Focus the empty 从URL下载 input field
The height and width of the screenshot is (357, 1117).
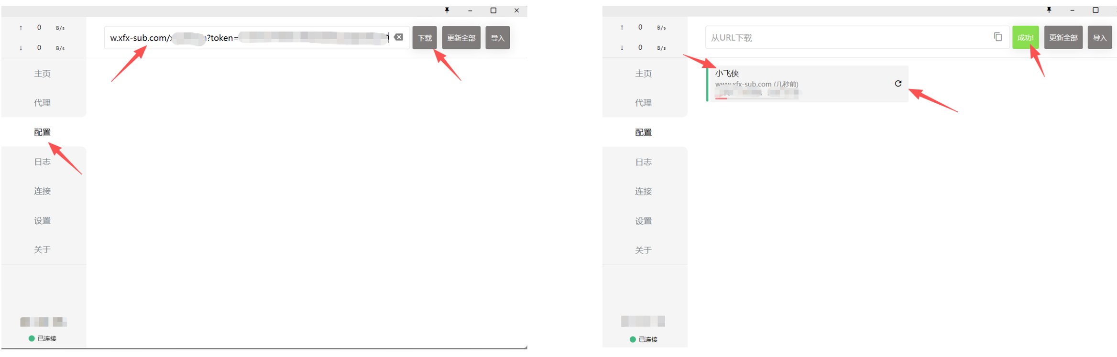click(846, 38)
